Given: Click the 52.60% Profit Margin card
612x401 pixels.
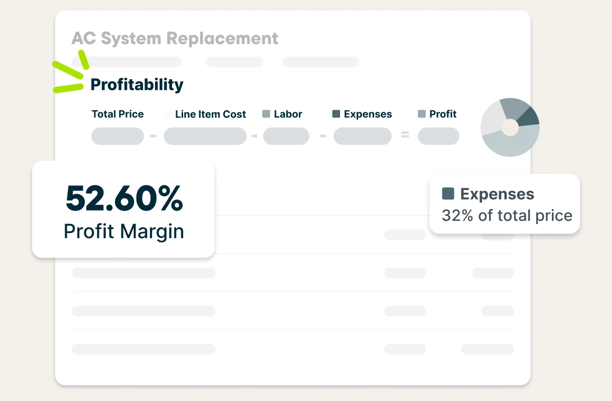Looking at the screenshot, I should coord(123,210).
